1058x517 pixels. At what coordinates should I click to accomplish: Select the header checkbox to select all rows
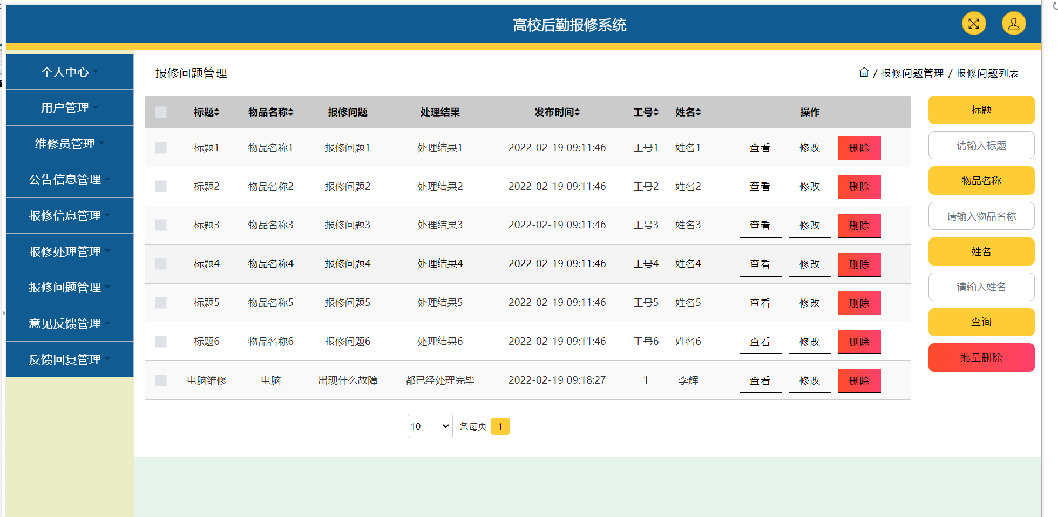click(160, 112)
